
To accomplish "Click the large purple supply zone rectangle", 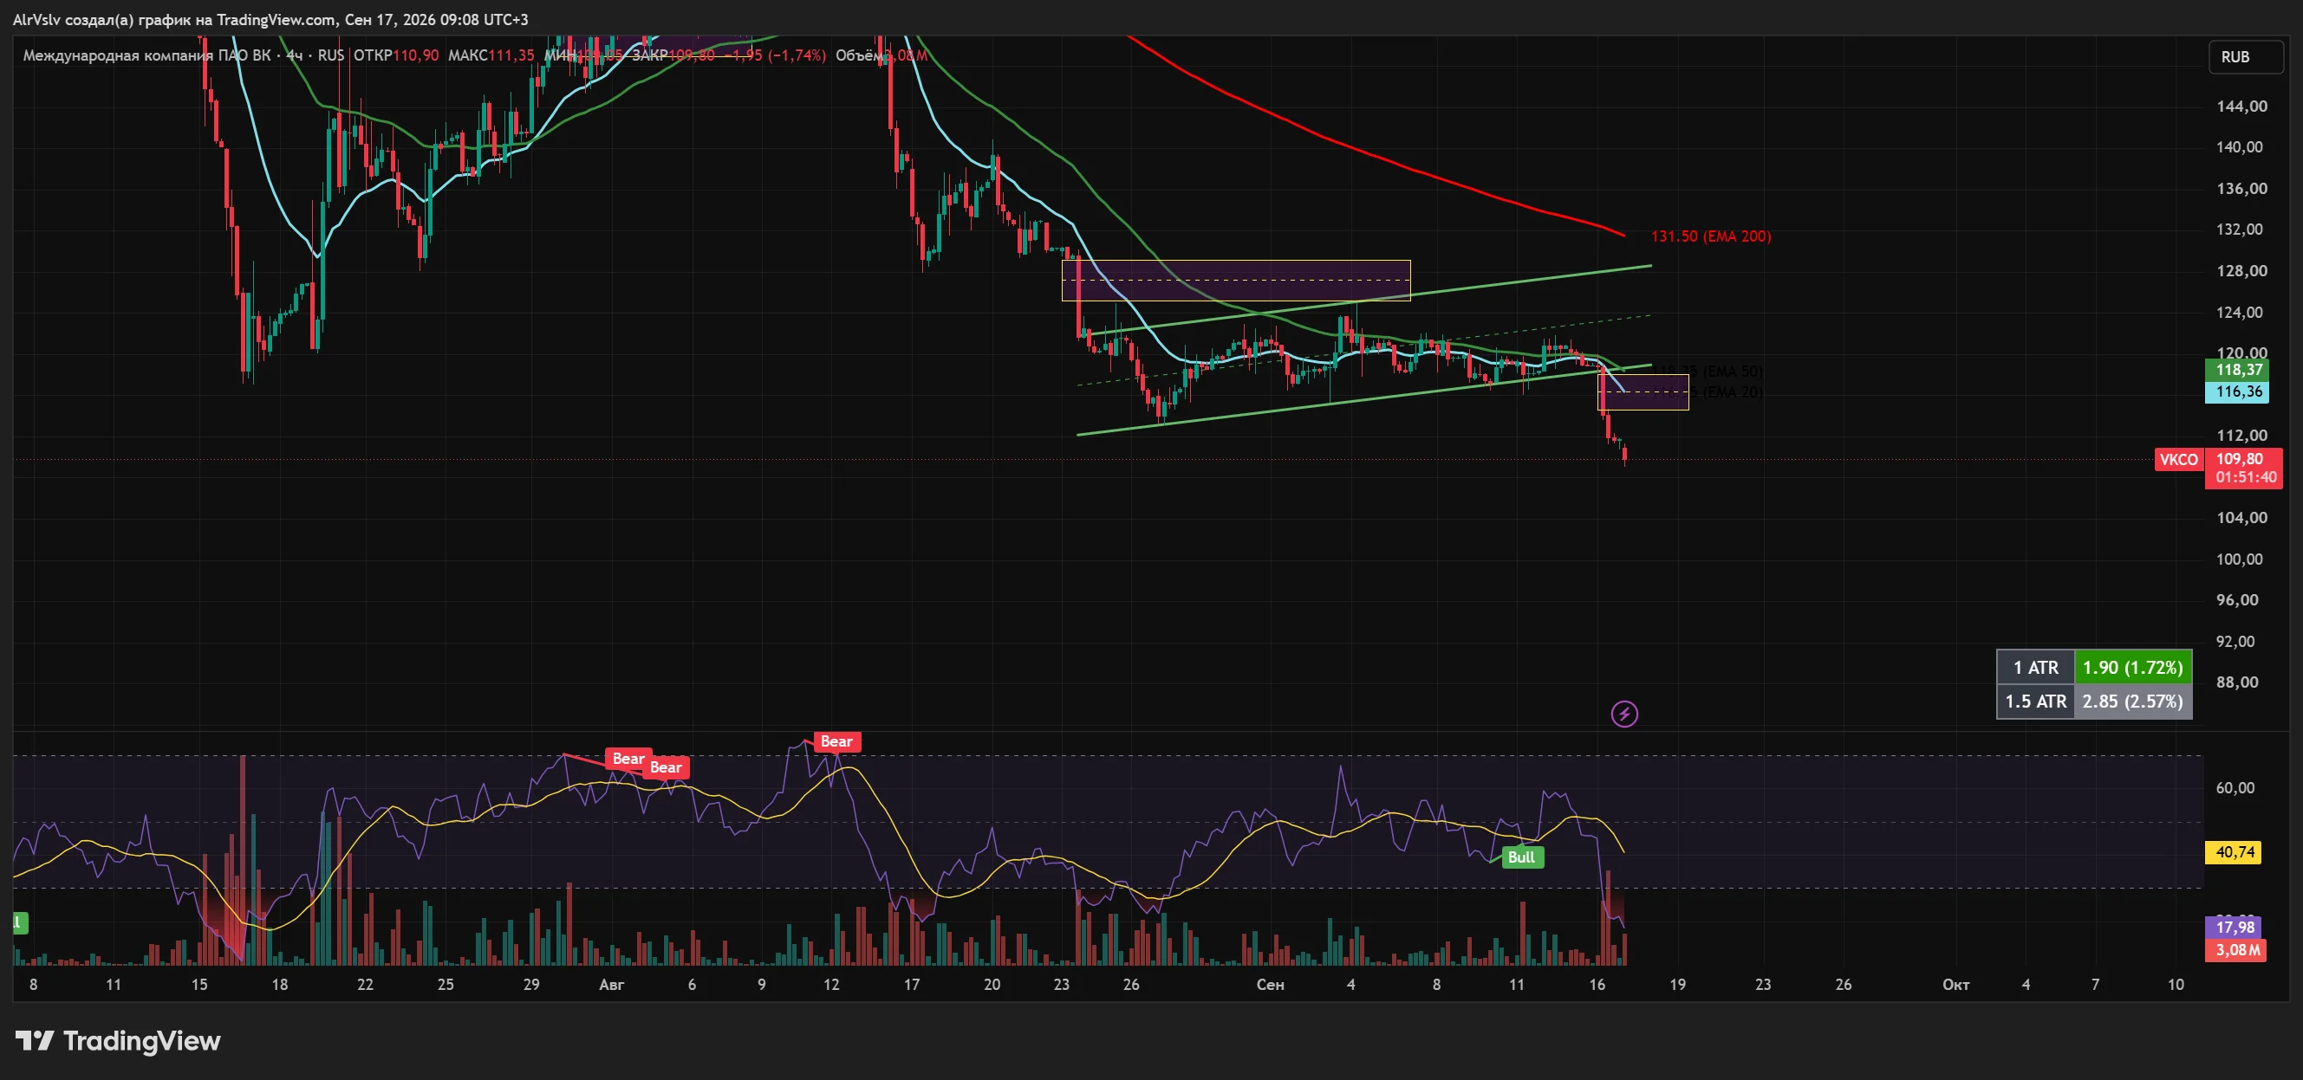I will click(x=1235, y=281).
